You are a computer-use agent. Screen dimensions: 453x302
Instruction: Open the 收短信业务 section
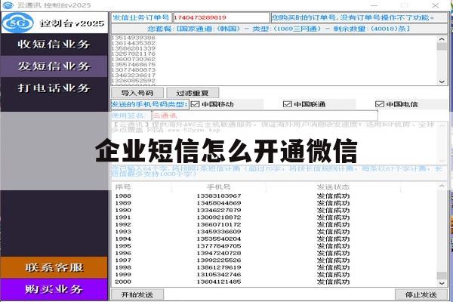pos(54,45)
